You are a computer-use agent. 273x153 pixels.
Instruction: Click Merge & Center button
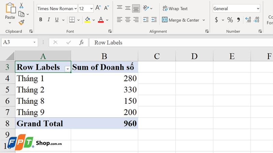[x=181, y=20]
